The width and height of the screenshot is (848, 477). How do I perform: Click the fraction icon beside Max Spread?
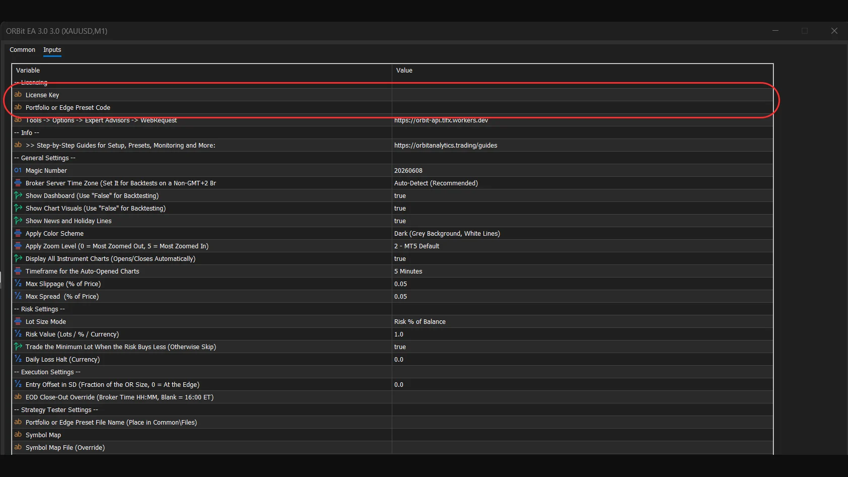(18, 296)
